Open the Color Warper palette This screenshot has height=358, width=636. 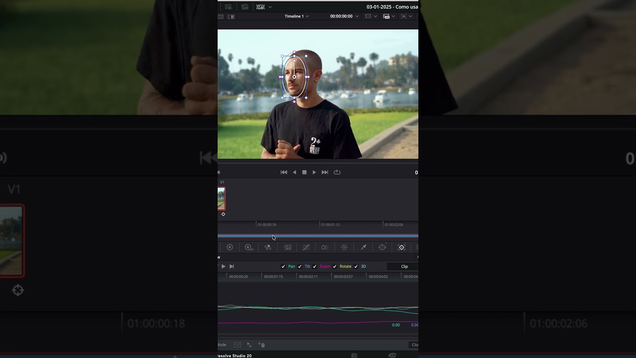click(324, 247)
